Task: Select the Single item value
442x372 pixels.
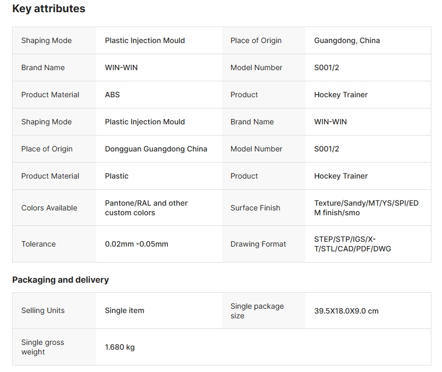Action: [124, 310]
